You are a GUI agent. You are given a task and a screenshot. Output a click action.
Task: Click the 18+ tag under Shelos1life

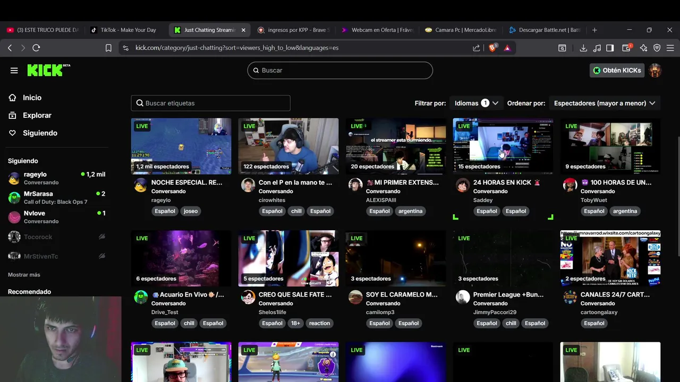click(296, 323)
